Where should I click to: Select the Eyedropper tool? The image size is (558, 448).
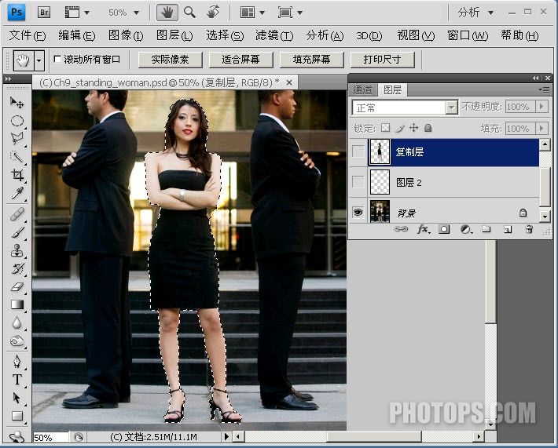(x=17, y=193)
